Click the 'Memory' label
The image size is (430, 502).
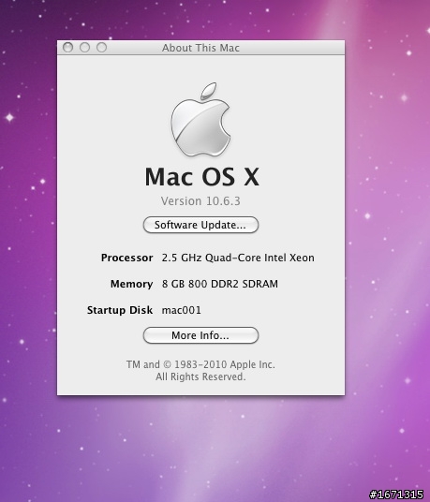coord(131,284)
